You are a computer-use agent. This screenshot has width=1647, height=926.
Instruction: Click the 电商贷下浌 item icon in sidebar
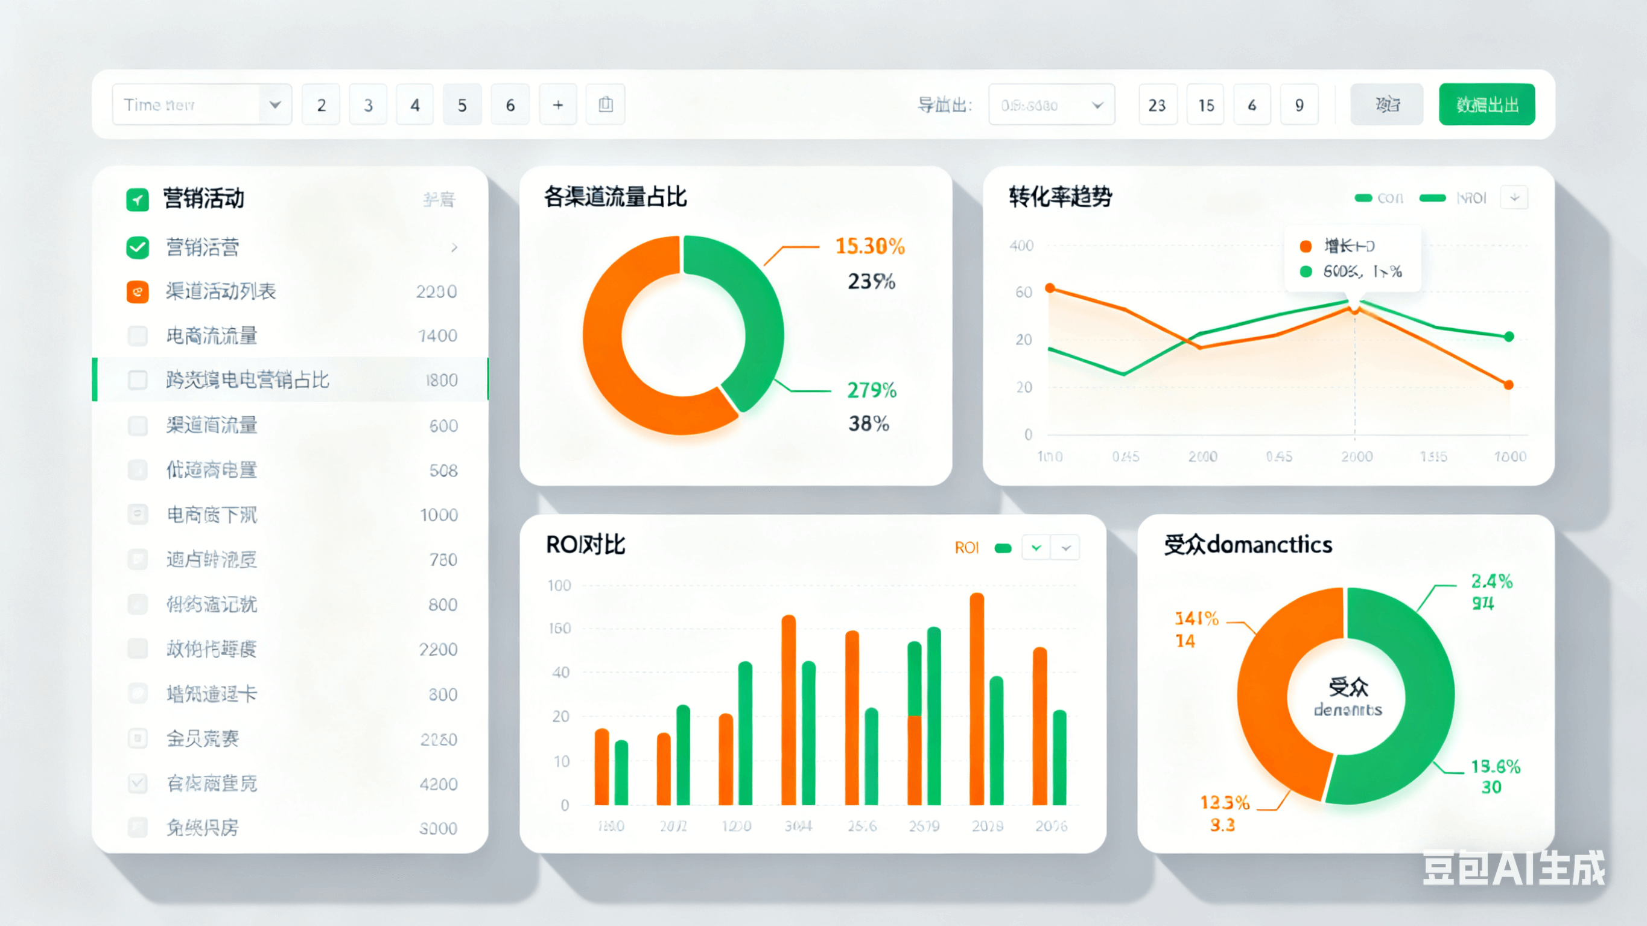[x=138, y=515]
